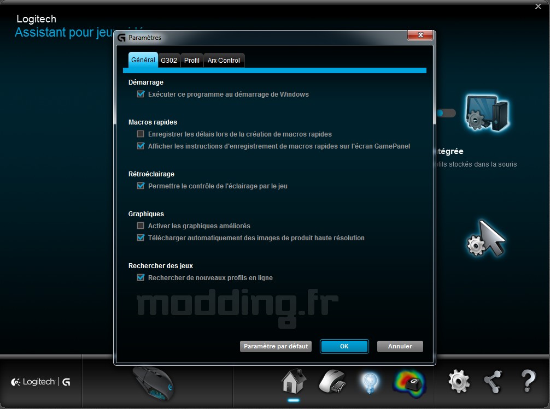
Task: Click the G icon in Paramètres title bar
Action: click(x=122, y=38)
